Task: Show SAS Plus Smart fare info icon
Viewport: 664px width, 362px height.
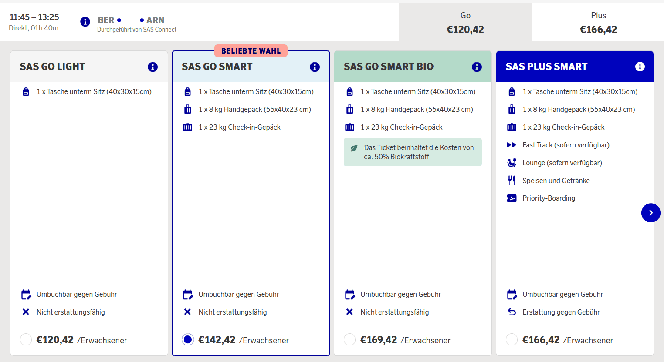Action: [x=640, y=67]
